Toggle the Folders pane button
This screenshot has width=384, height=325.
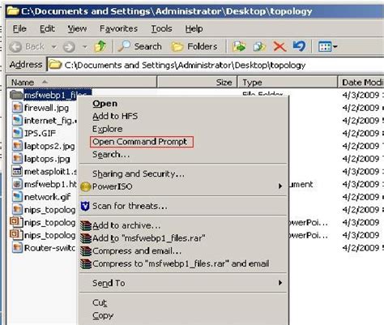194,46
